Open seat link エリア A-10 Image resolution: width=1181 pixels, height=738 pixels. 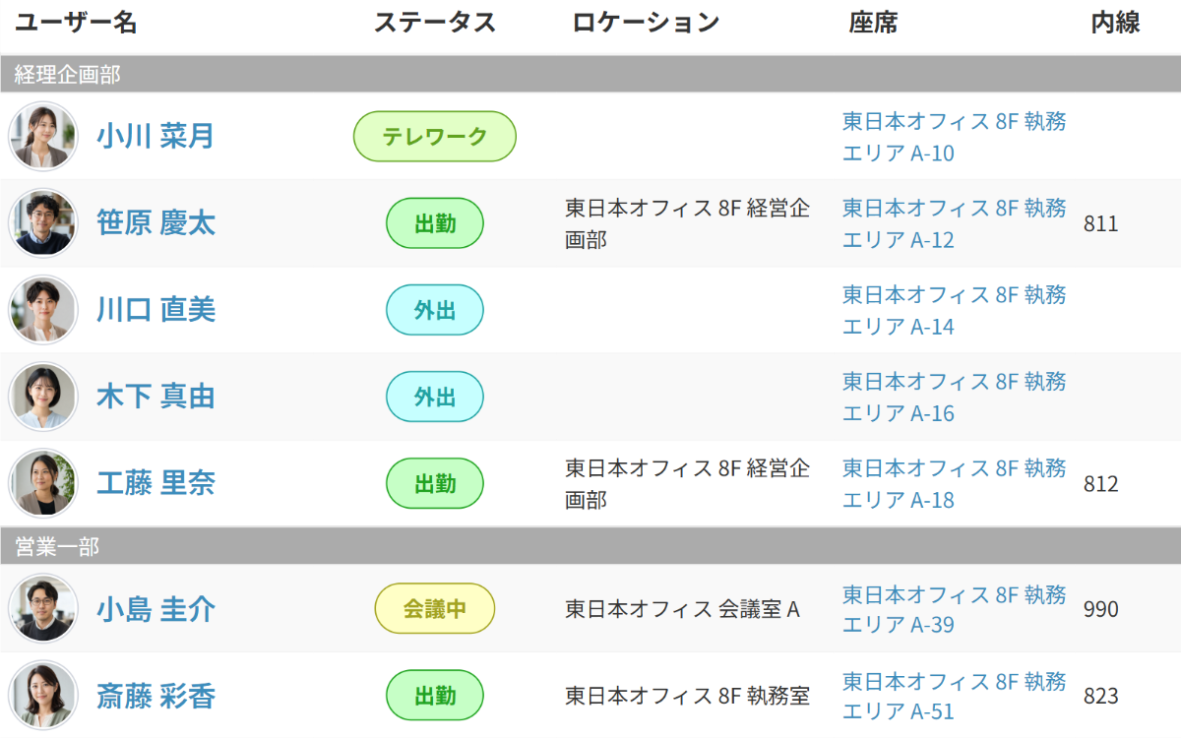pyautogui.click(x=955, y=137)
